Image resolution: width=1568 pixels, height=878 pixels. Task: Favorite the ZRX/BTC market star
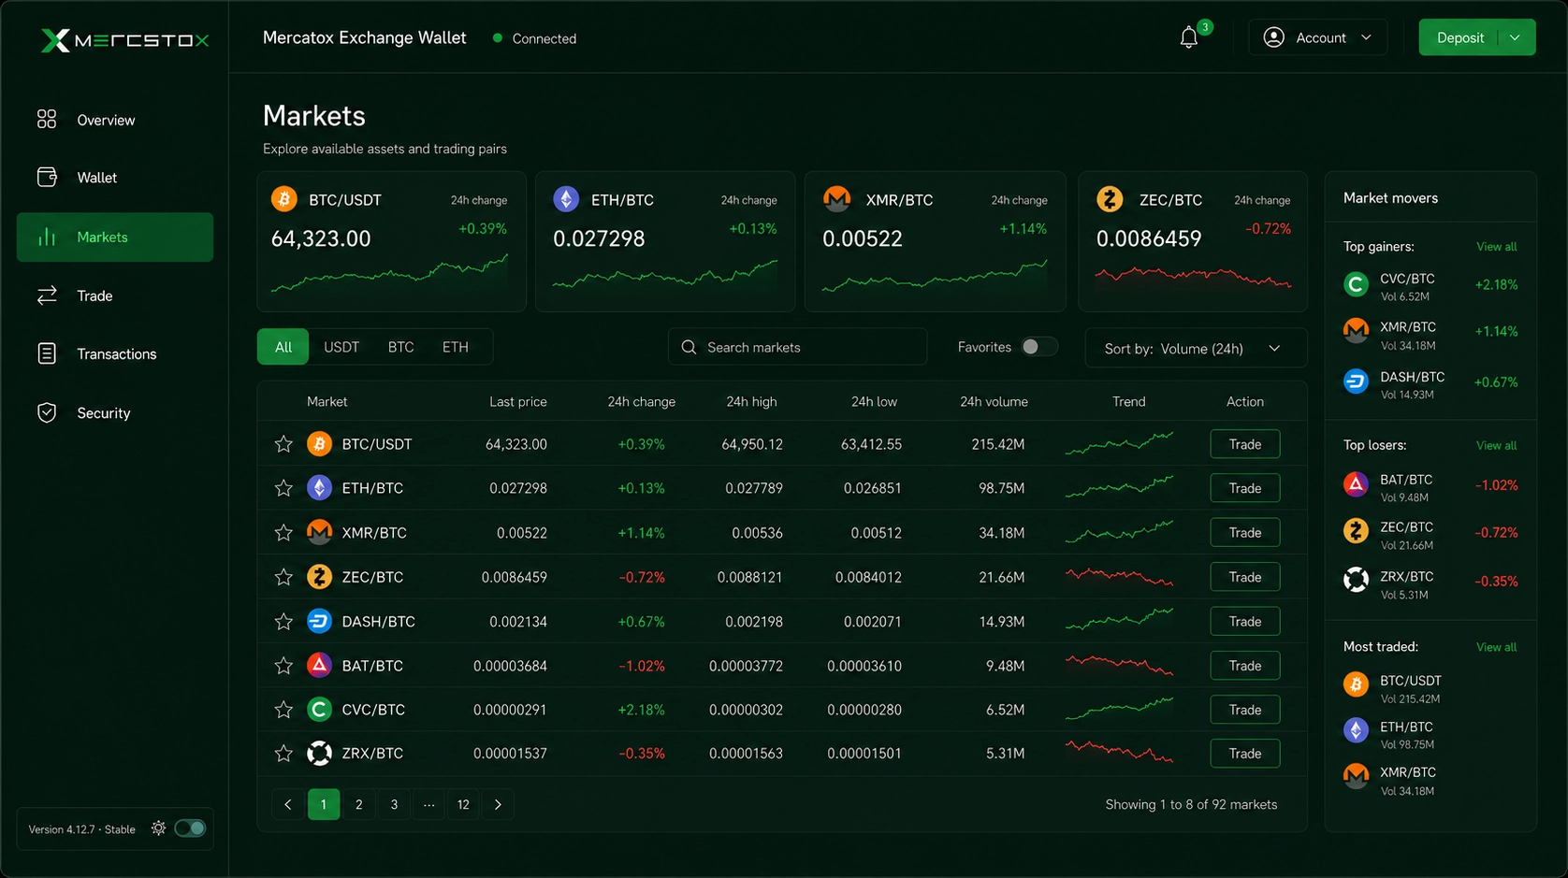(x=283, y=754)
